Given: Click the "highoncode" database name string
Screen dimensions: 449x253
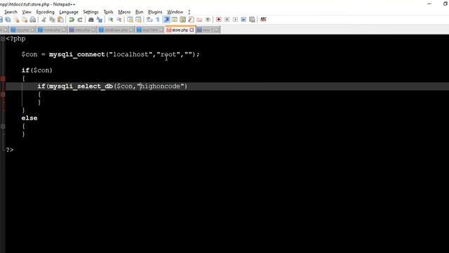Looking at the screenshot, I should [x=162, y=86].
